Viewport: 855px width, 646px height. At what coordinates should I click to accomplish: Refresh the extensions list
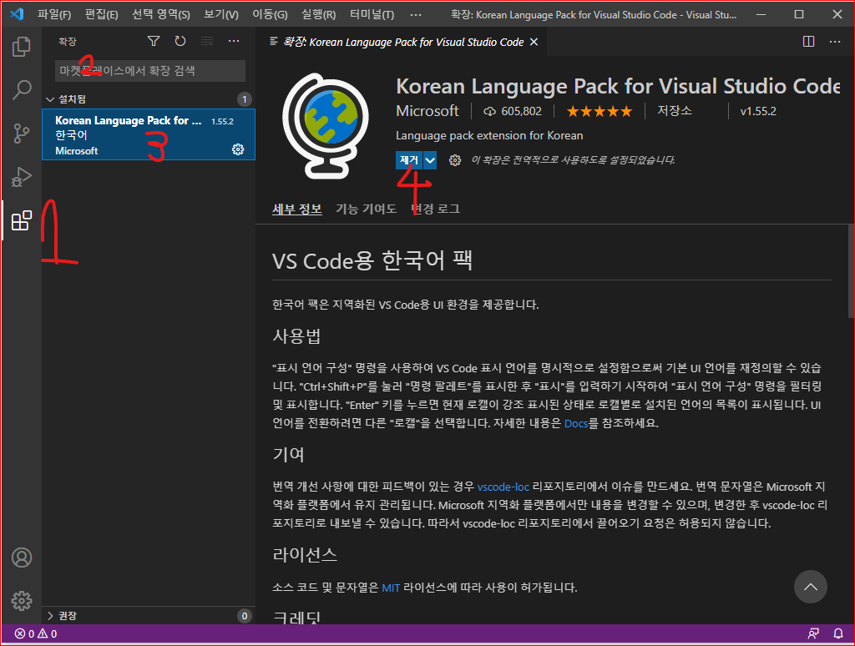(x=180, y=41)
